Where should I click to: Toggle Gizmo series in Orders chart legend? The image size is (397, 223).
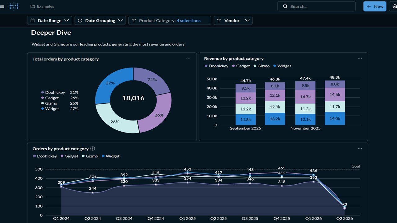(90, 156)
